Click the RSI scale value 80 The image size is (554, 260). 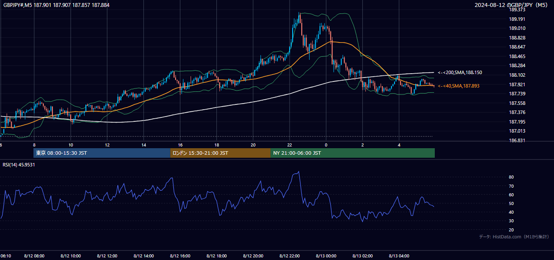[512, 177]
